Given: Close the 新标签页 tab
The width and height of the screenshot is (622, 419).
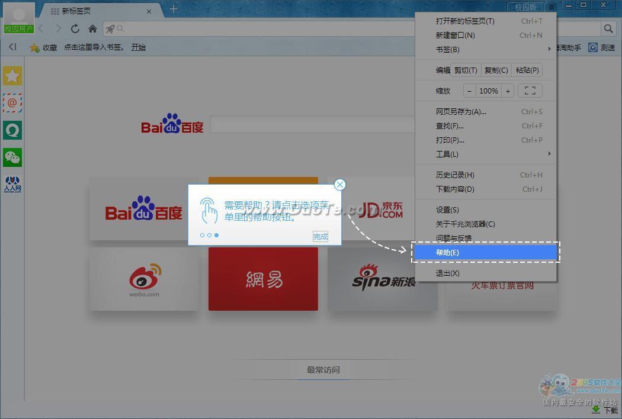Looking at the screenshot, I should [149, 11].
